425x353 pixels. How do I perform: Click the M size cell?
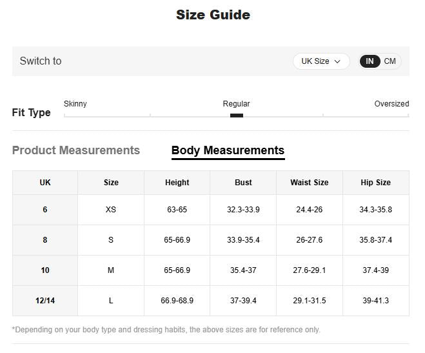(x=111, y=270)
